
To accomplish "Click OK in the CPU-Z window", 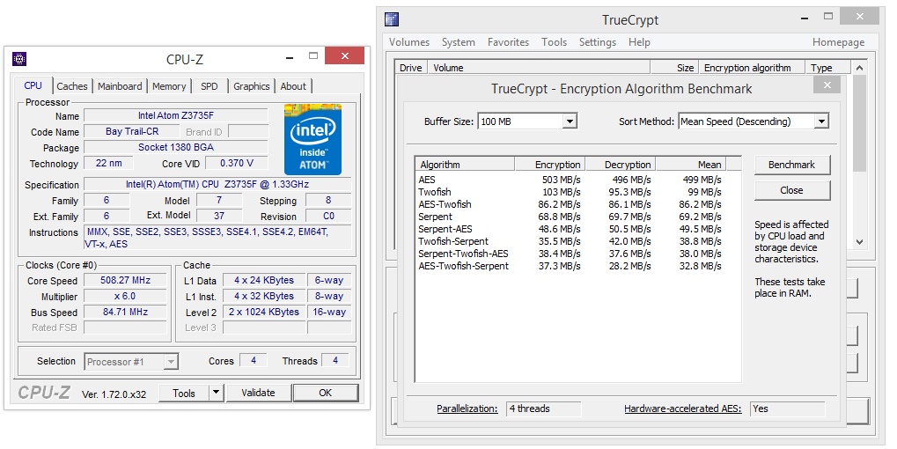I will point(325,393).
